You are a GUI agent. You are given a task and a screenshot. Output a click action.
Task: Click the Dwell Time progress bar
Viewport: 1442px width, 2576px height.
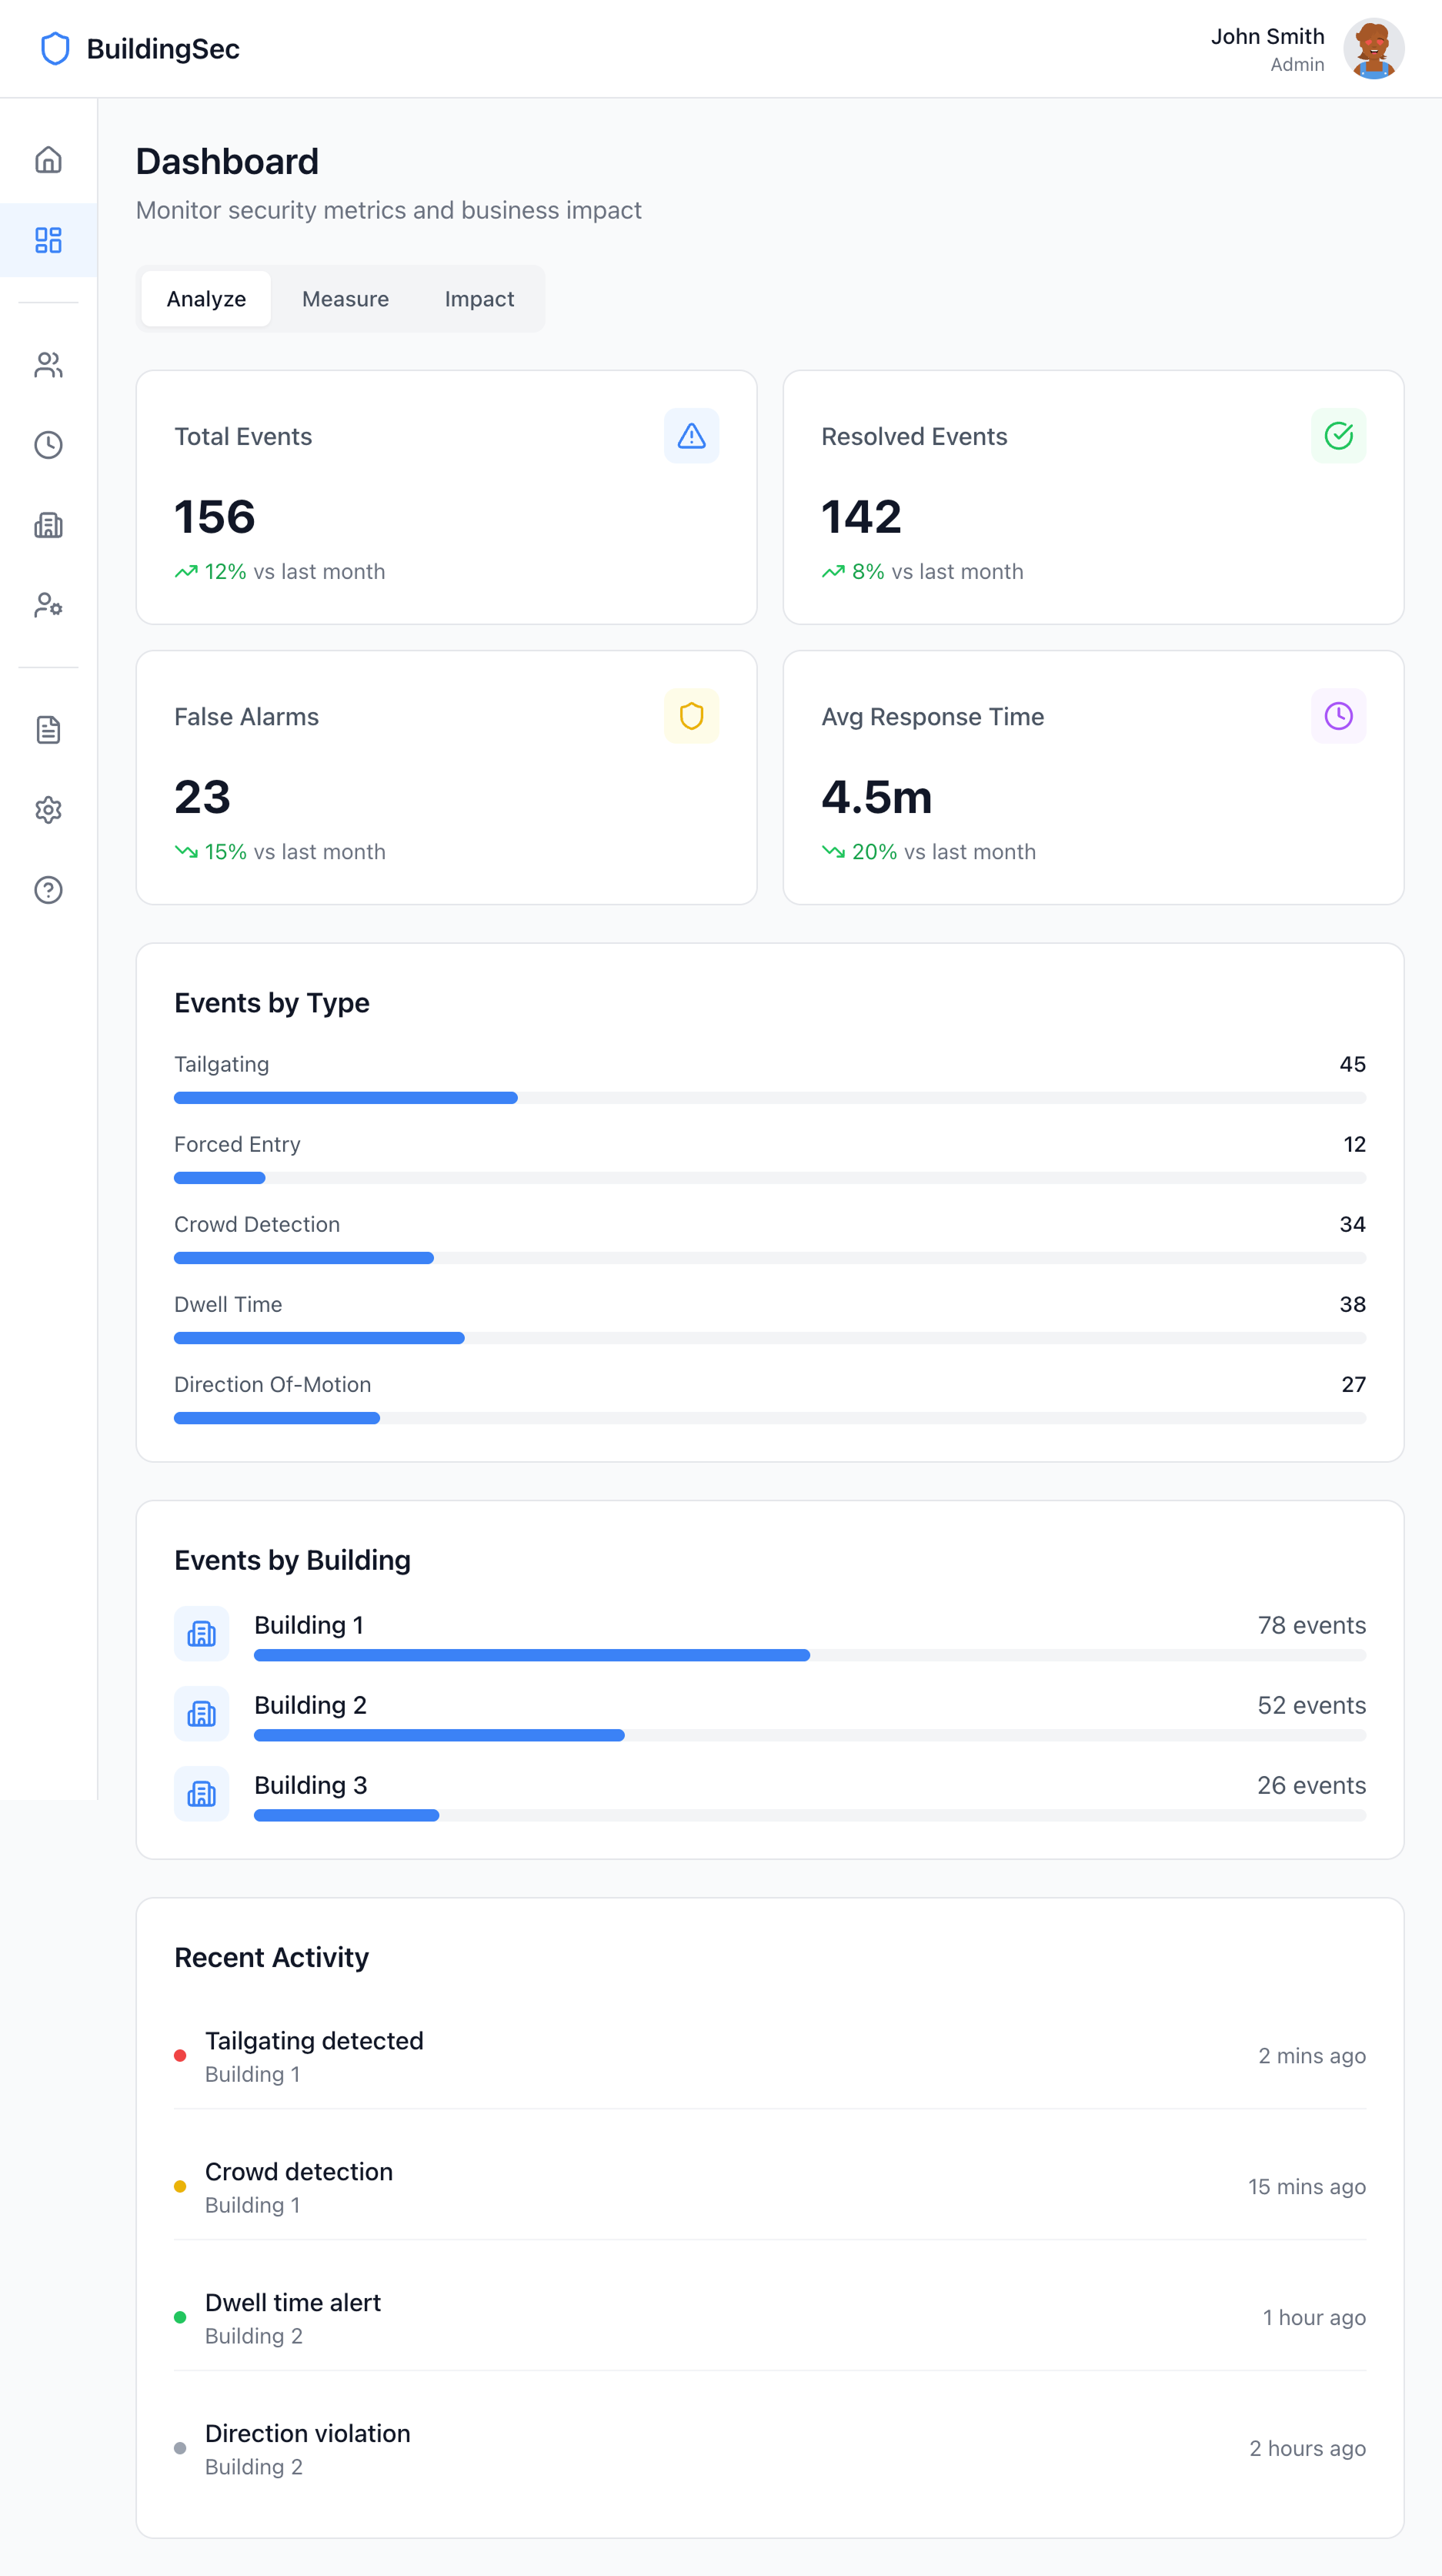point(769,1338)
